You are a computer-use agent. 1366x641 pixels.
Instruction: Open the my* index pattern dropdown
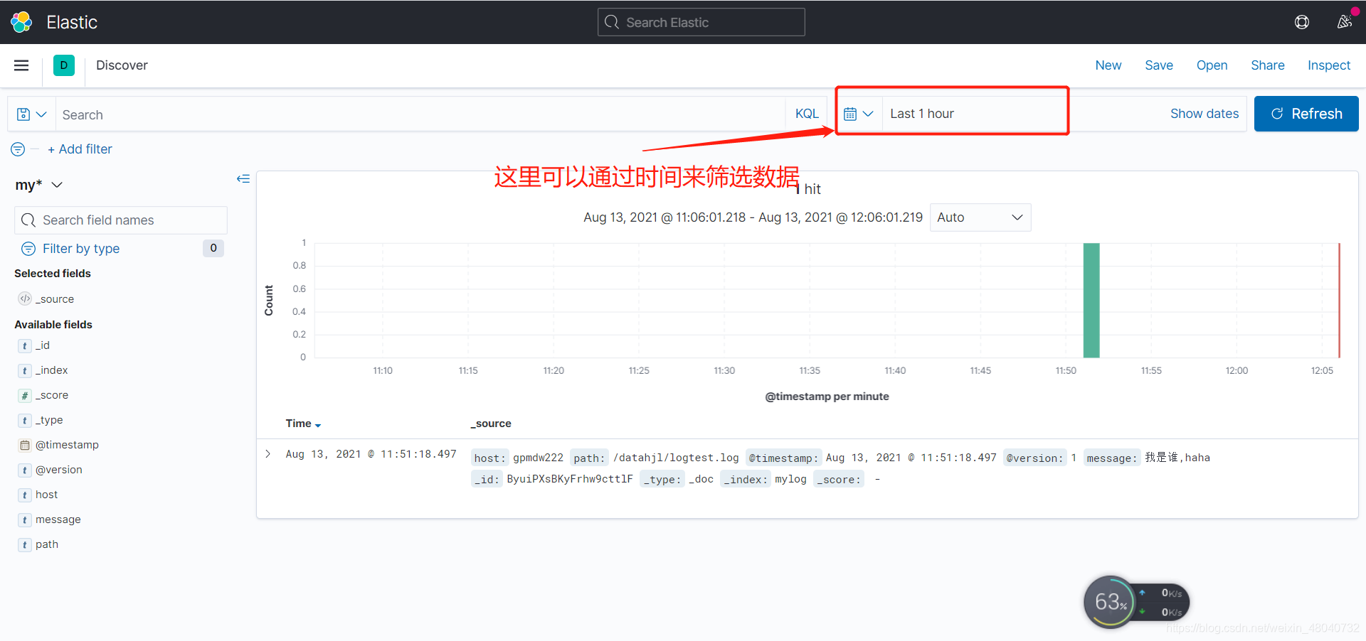39,185
